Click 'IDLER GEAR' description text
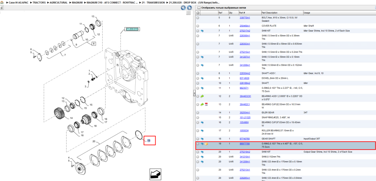376x181 pixels. (x=268, y=112)
